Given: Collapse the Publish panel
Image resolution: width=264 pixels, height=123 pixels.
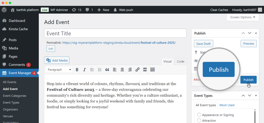Looking at the screenshot, I should pos(256,33).
